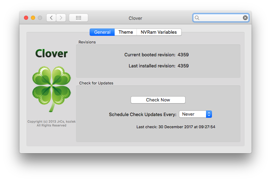The width and height of the screenshot is (271, 181).
Task: Click the Clover window title
Action: click(135, 18)
